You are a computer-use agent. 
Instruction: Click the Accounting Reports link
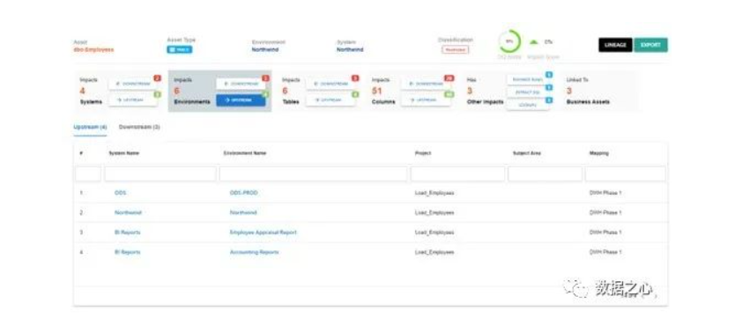(254, 252)
